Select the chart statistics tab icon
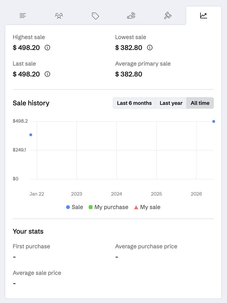 click(x=204, y=16)
